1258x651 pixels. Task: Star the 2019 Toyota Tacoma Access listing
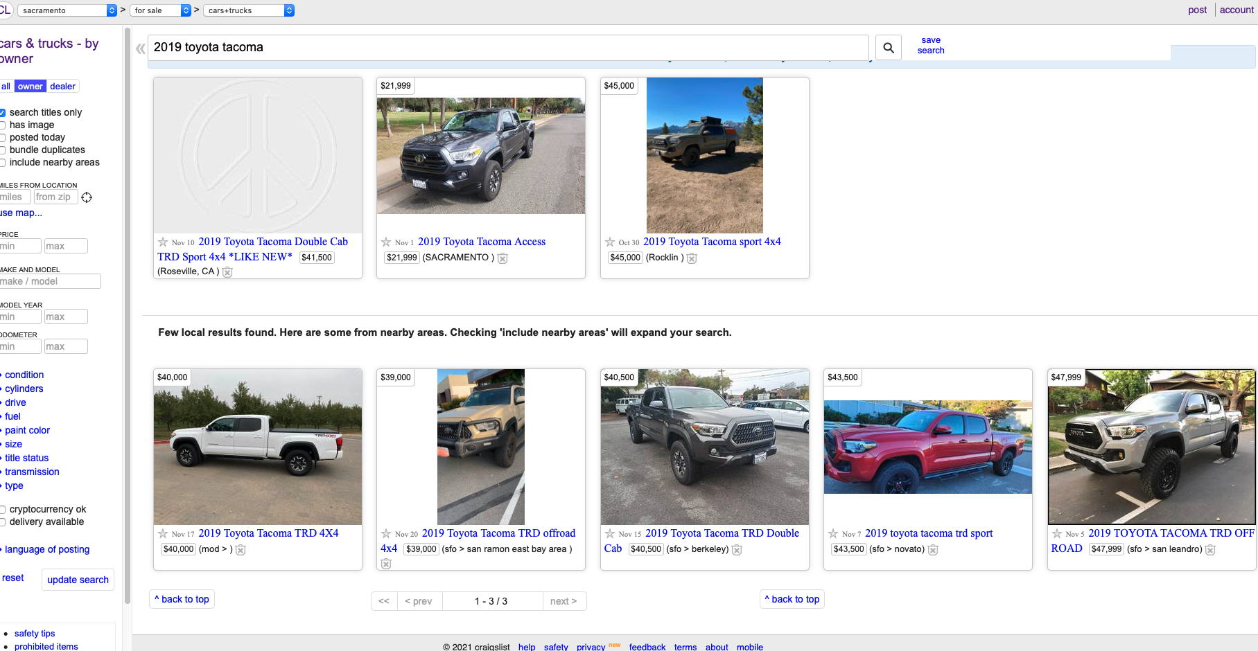386,242
